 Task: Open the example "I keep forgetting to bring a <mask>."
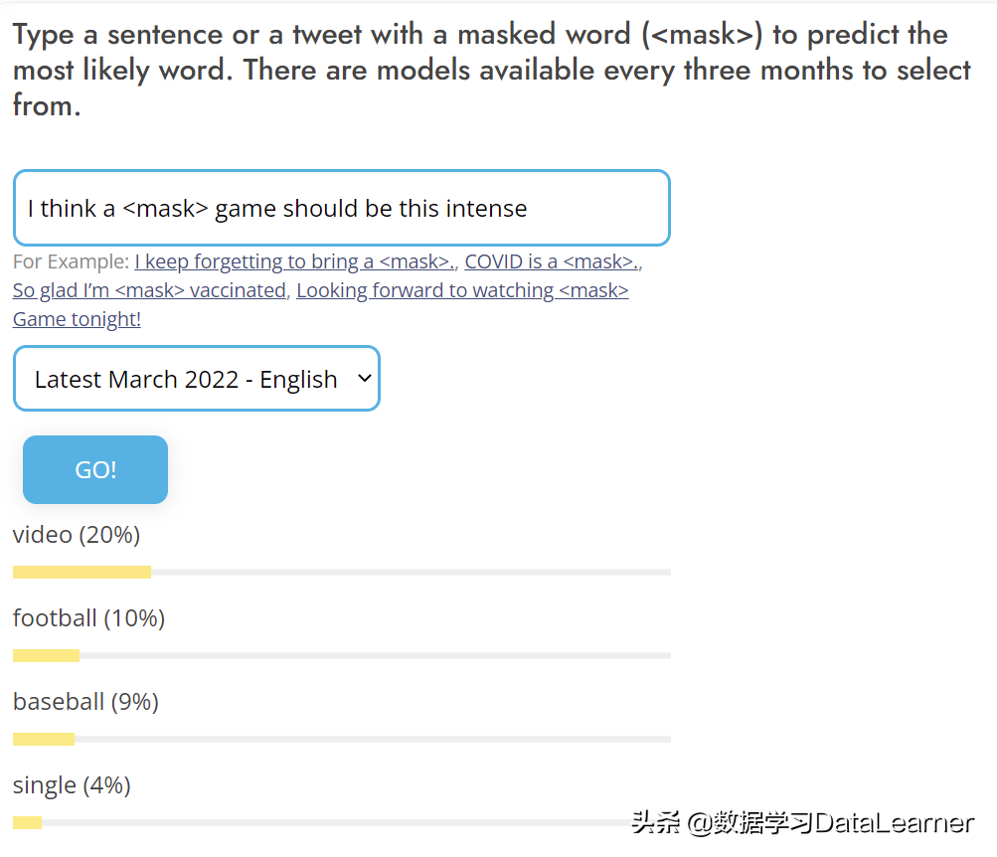point(293,260)
